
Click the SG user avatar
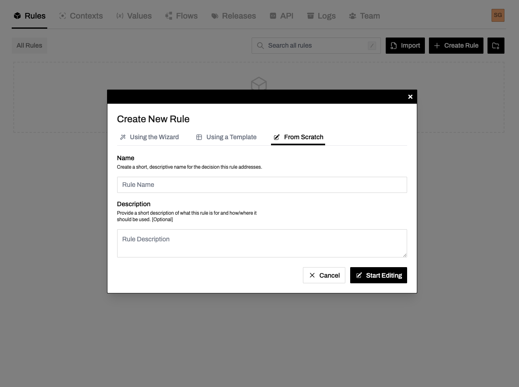(498, 16)
